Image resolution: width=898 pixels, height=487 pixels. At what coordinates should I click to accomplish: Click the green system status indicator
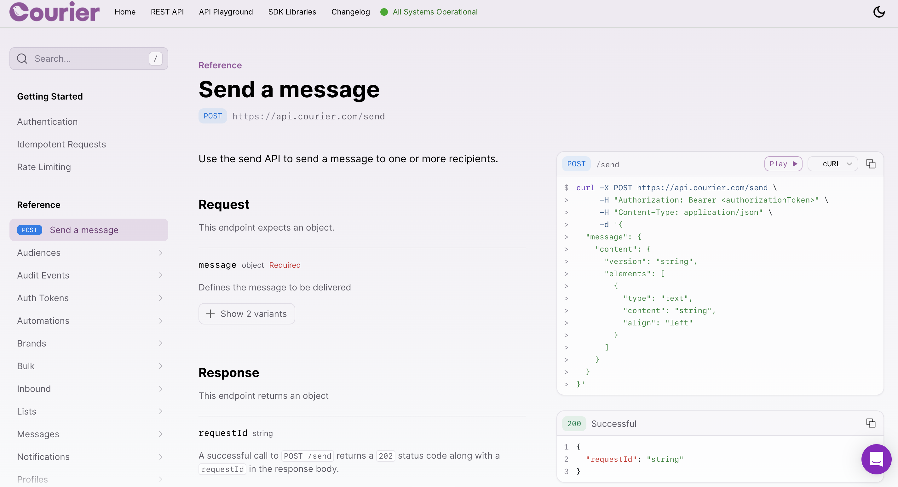[x=384, y=12]
